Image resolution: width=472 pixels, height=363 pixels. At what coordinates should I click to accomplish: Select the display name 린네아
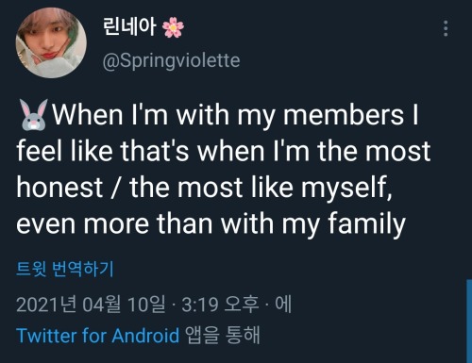(x=129, y=26)
